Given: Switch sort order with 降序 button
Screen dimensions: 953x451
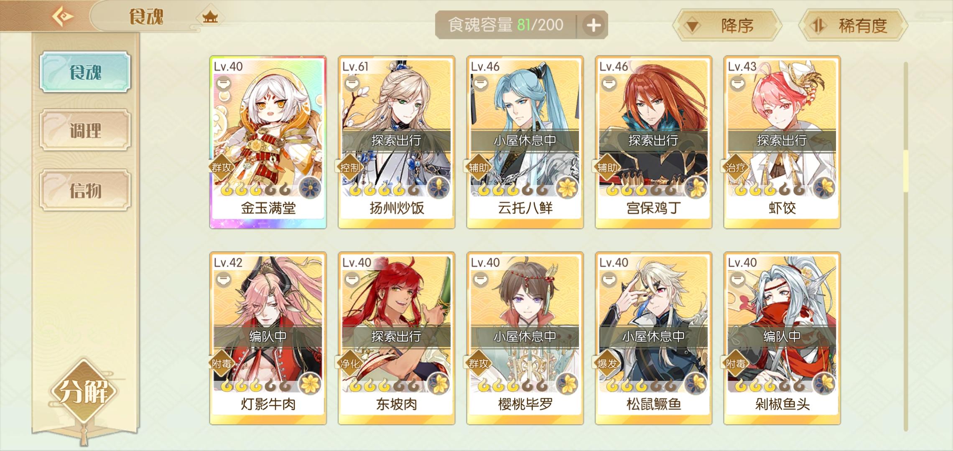Looking at the screenshot, I should click(x=727, y=25).
